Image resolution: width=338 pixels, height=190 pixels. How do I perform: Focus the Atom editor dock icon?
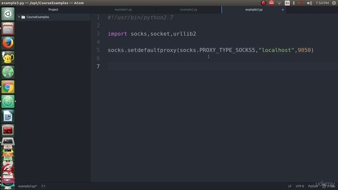[8, 101]
